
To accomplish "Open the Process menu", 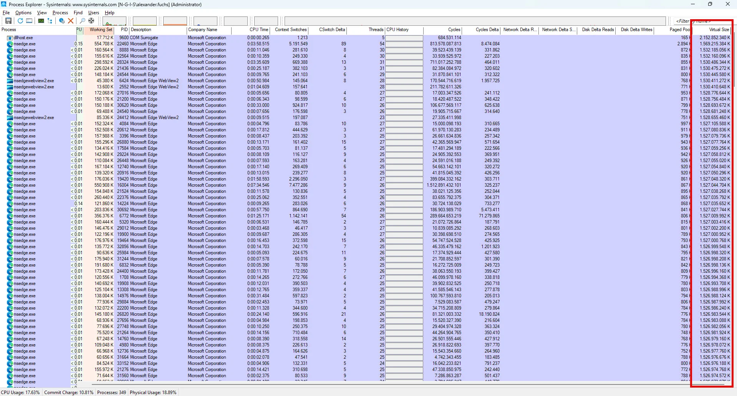I will [x=60, y=13].
